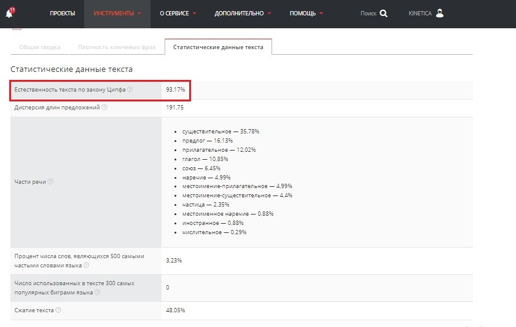Open the ПОМОЩЬ dropdown menu
The width and height of the screenshot is (516, 327).
pyautogui.click(x=307, y=14)
